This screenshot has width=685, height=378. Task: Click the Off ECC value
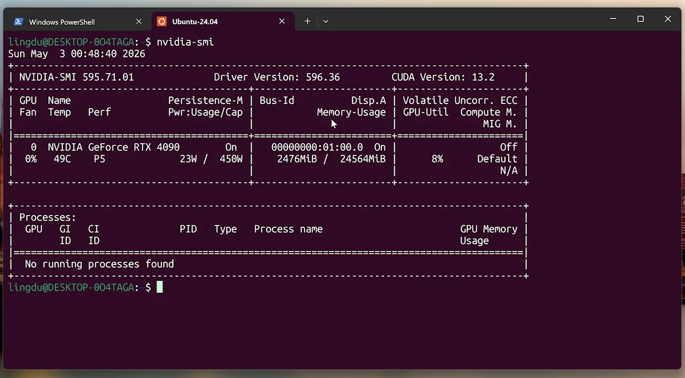pos(509,147)
